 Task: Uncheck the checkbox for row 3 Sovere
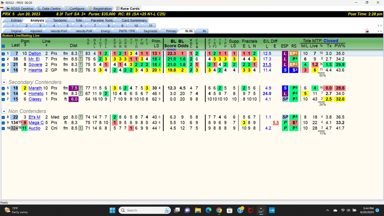(x=3, y=65)
